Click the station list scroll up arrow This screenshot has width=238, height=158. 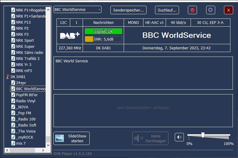[x=48, y=10]
